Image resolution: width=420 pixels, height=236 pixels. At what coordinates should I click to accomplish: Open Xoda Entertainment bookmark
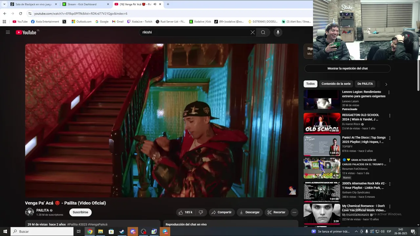[x=45, y=22]
